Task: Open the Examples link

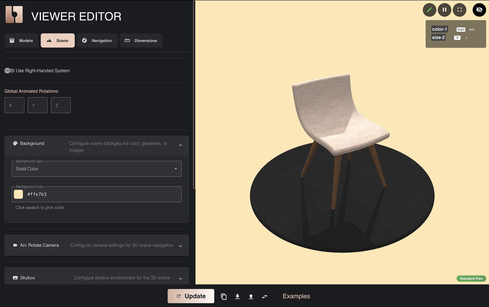Action: (x=296, y=296)
